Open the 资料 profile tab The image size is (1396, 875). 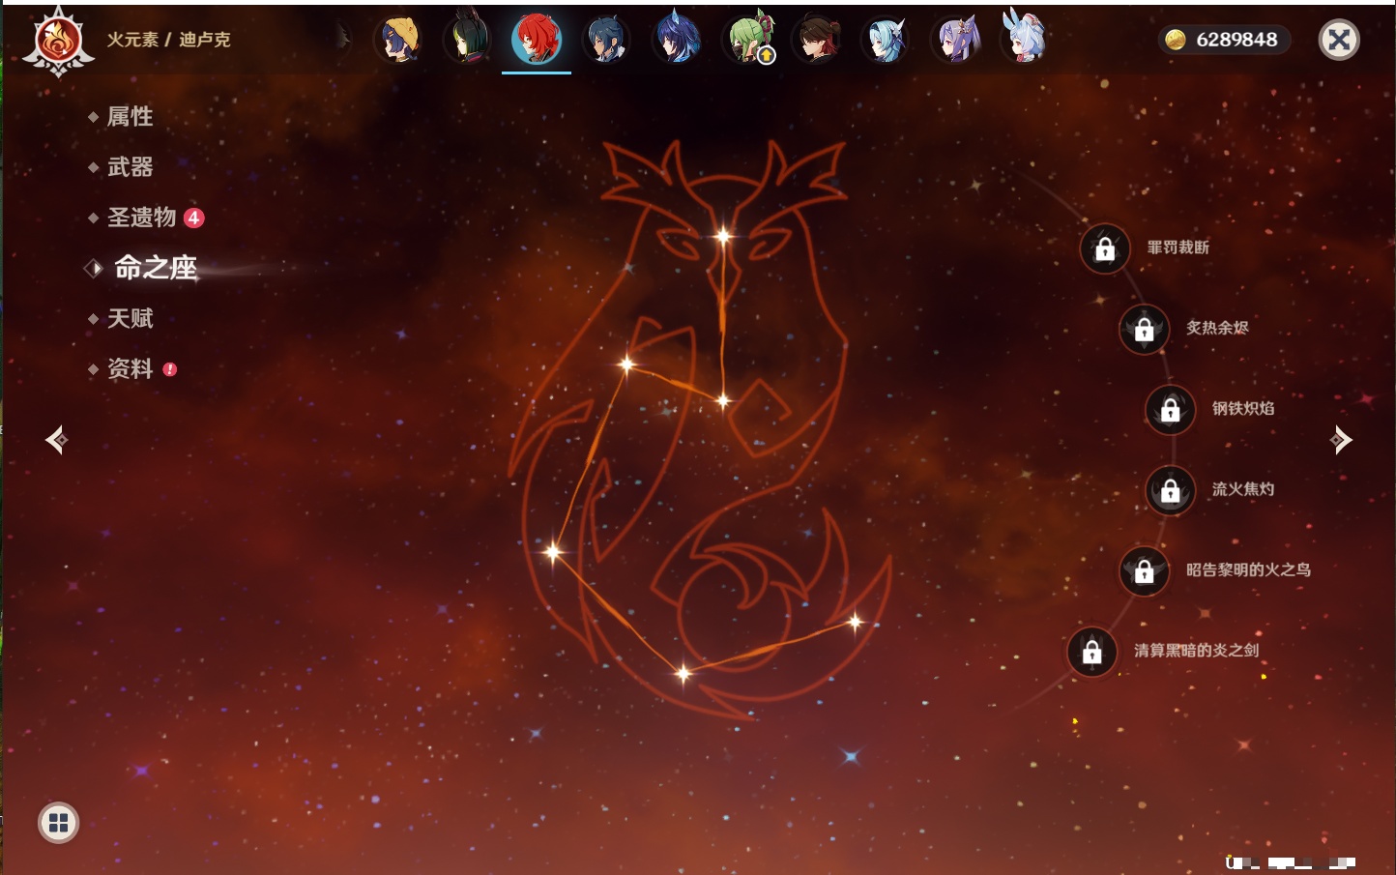click(130, 368)
